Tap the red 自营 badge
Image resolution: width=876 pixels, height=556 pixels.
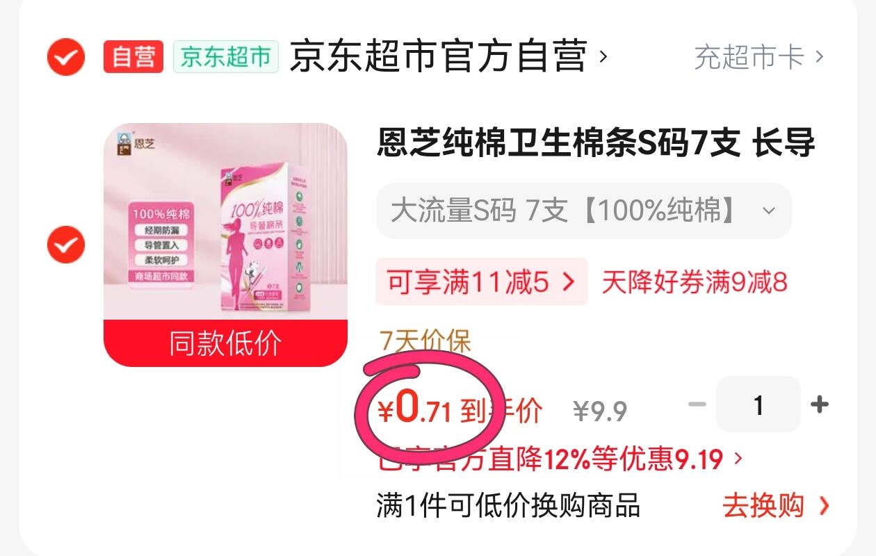click(x=133, y=57)
